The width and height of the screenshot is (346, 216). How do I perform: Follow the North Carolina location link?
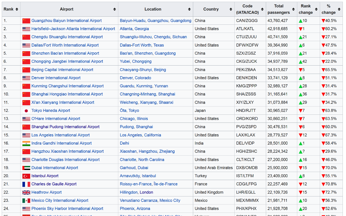[x=151, y=160]
